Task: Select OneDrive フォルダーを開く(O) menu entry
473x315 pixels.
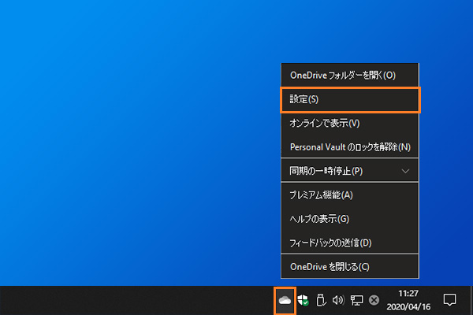Action: pos(350,75)
